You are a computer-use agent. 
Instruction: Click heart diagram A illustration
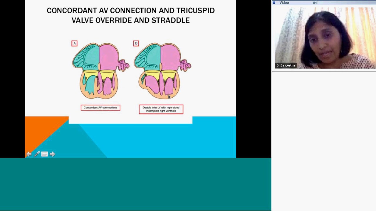[100, 71]
